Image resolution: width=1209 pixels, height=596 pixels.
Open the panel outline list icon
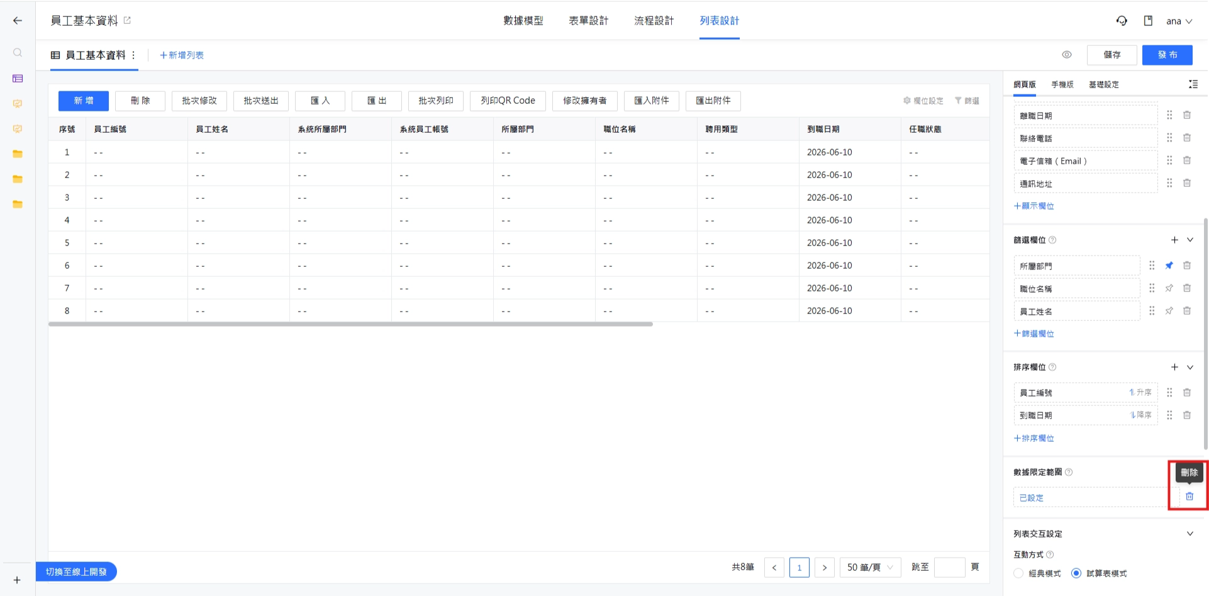click(x=1193, y=84)
